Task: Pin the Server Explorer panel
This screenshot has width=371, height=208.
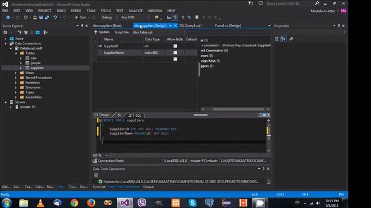Action: pyautogui.click(x=82, y=26)
